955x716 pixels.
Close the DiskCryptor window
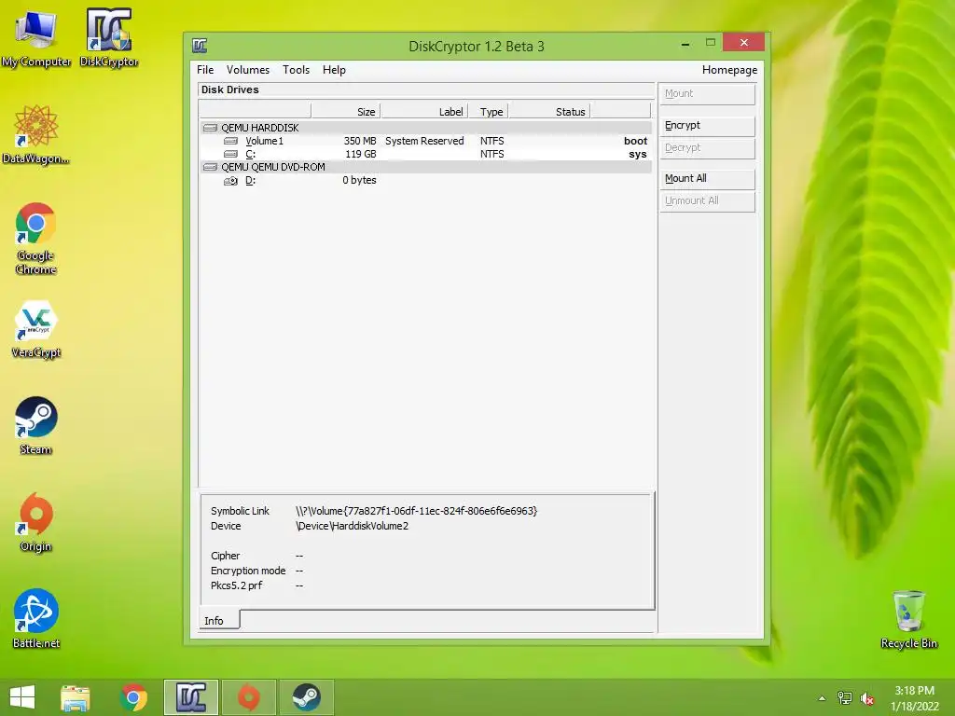743,42
